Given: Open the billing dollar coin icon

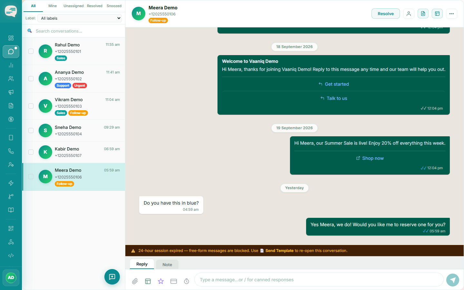Looking at the screenshot, I should tap(11, 119).
